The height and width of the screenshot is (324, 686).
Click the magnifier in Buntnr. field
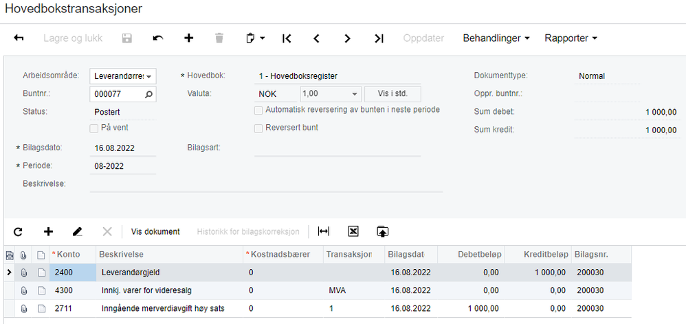coord(148,94)
